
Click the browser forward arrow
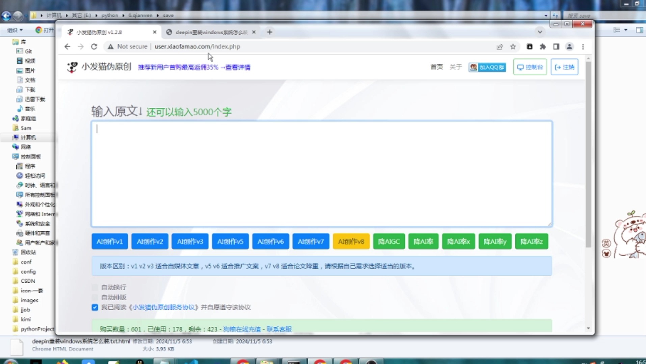[x=81, y=47]
